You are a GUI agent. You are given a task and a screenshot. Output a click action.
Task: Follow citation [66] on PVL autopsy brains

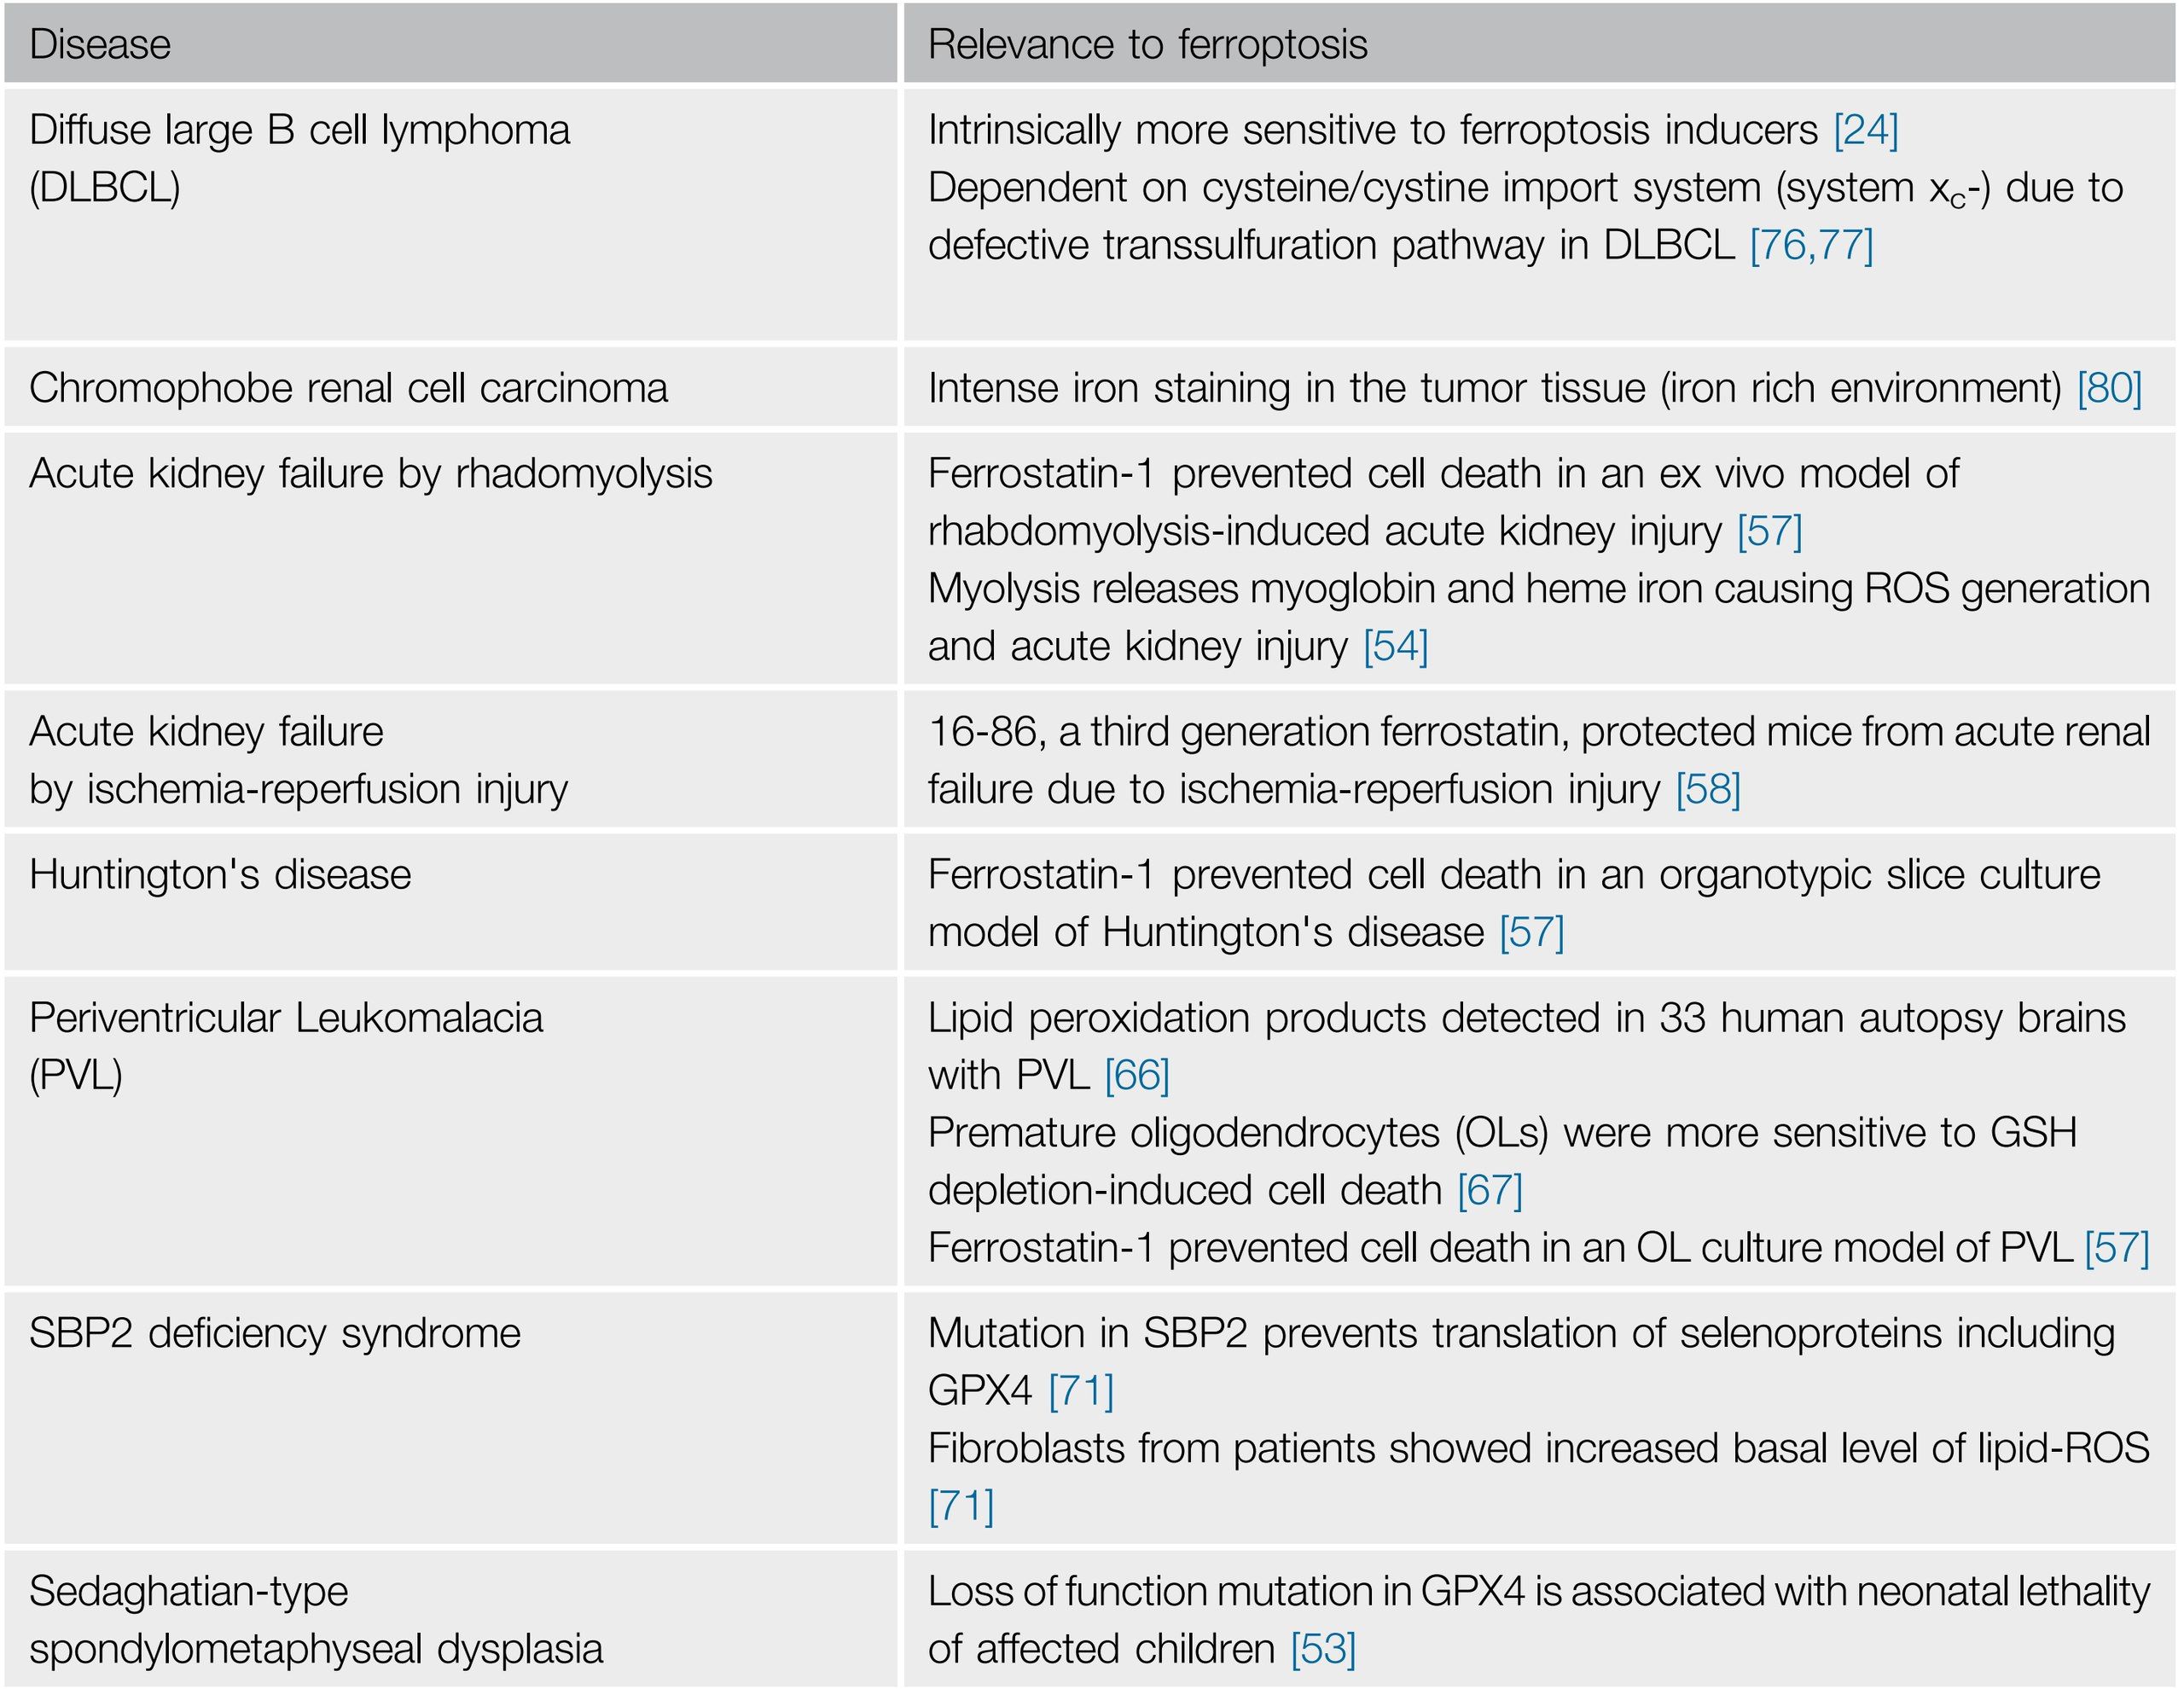tap(1137, 1075)
